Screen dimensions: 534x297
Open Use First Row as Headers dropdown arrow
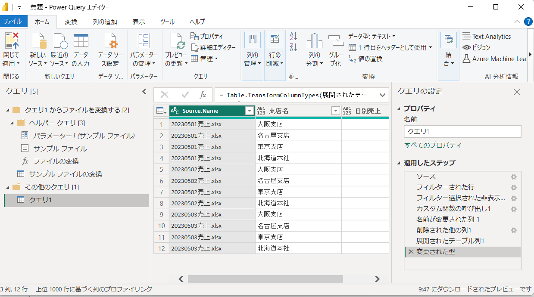(430, 47)
